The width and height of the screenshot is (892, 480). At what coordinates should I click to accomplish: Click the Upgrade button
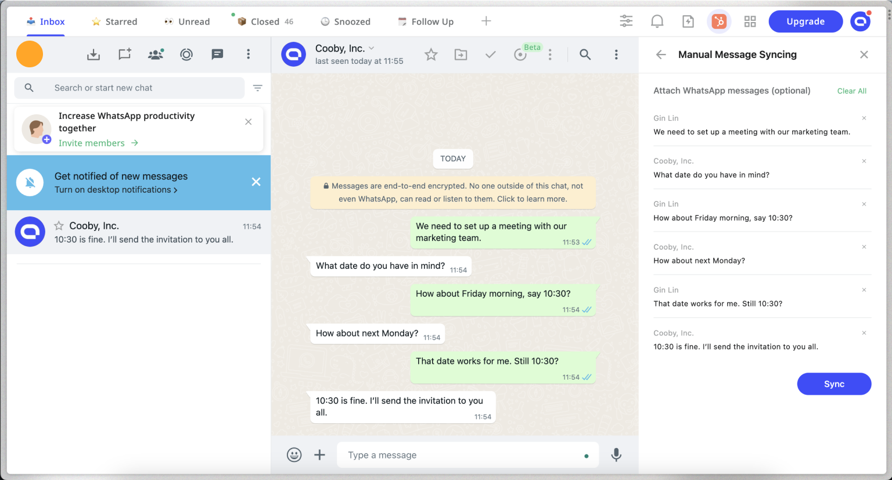tap(805, 21)
